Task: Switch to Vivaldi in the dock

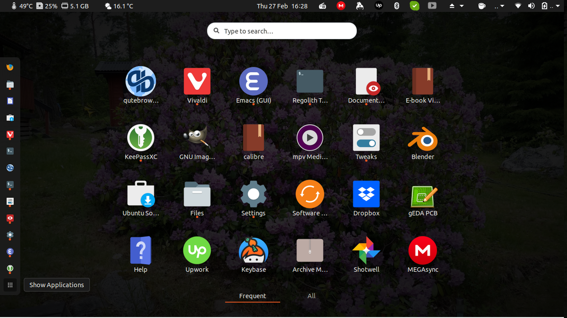Action: point(10,135)
